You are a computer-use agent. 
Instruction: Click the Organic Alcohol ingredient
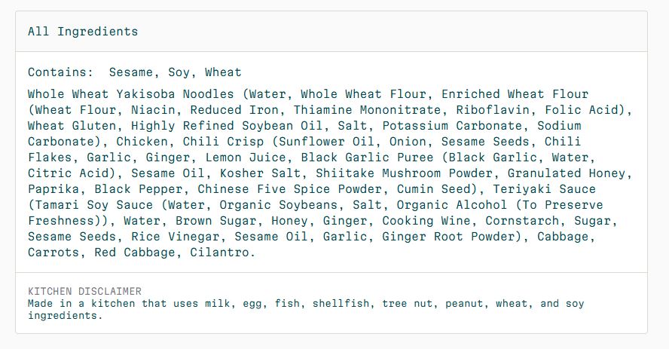pyautogui.click(x=452, y=204)
